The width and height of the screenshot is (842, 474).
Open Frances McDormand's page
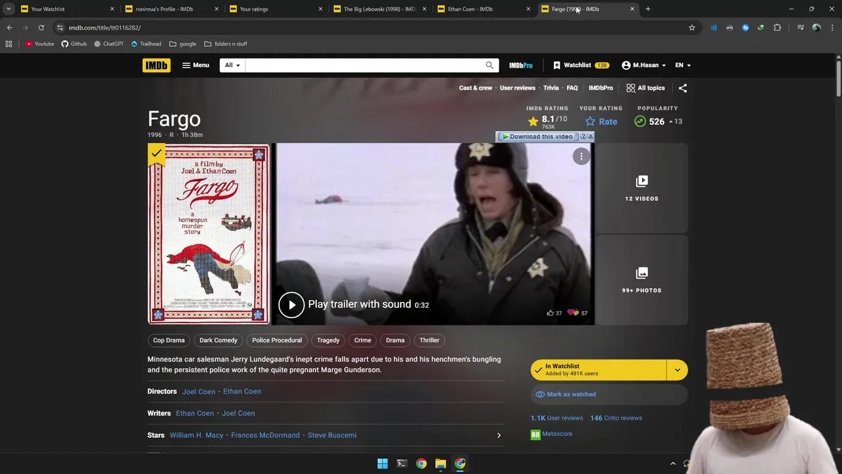pyautogui.click(x=265, y=435)
